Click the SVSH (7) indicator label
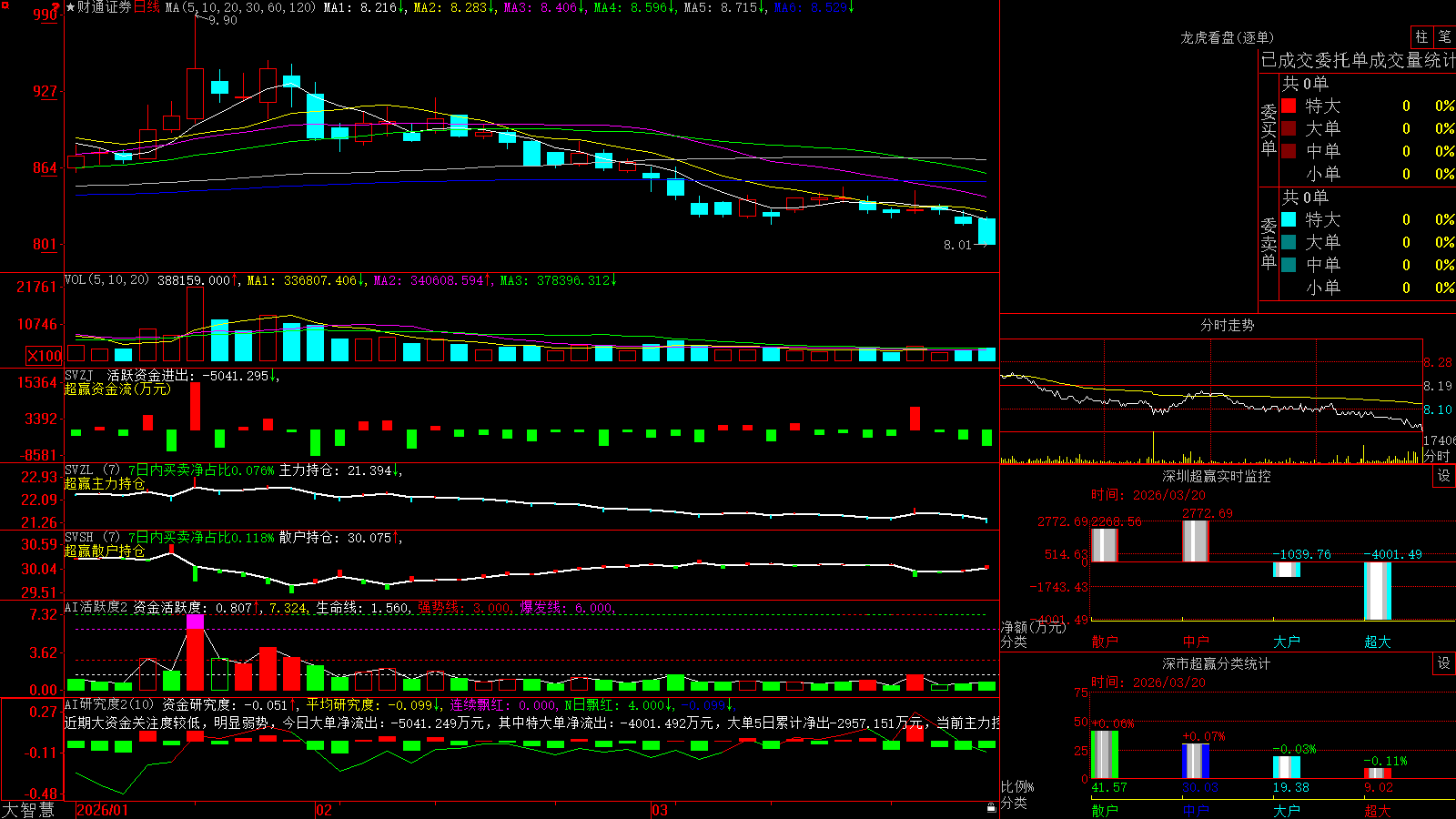Viewport: 1456px width, 819px height. [92, 537]
